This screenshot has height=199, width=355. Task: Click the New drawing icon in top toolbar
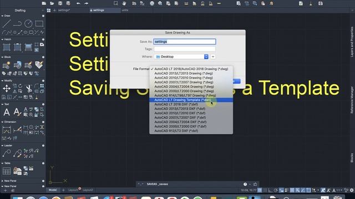point(44,3)
